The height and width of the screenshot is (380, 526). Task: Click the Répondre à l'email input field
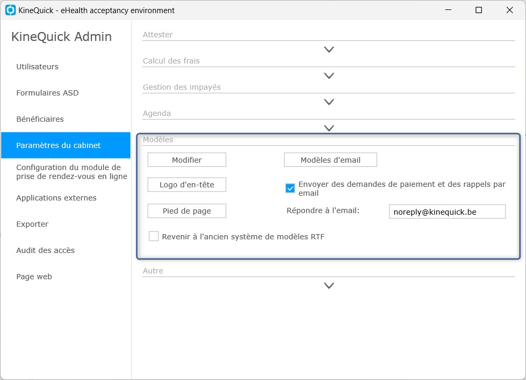click(x=447, y=212)
